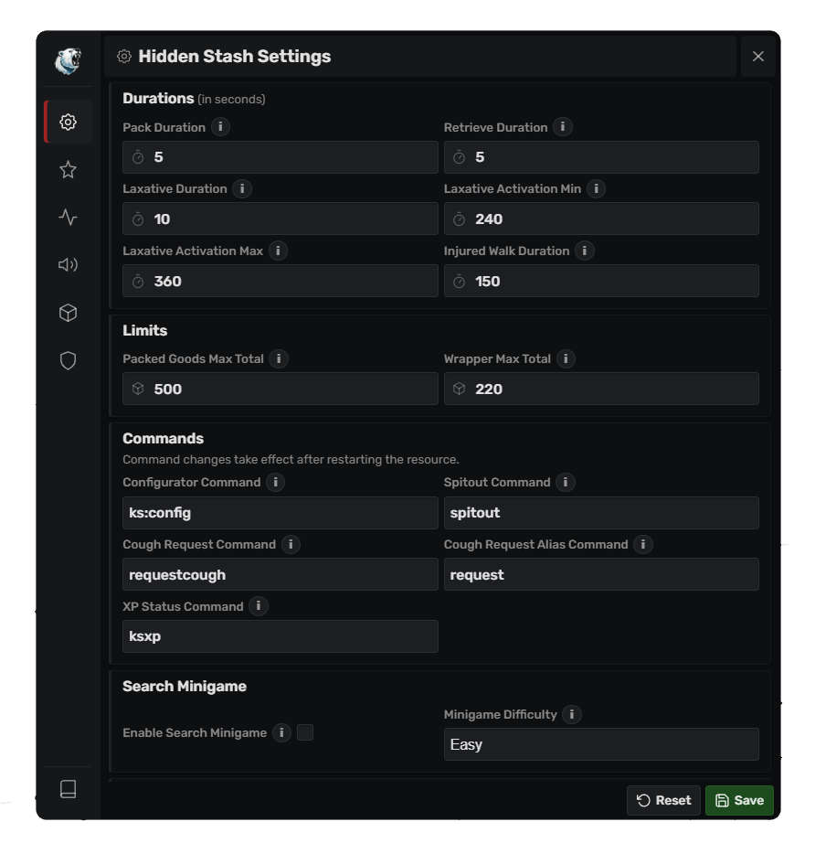Show info for Cough Request Alias Command
The image size is (815, 843).
642,544
